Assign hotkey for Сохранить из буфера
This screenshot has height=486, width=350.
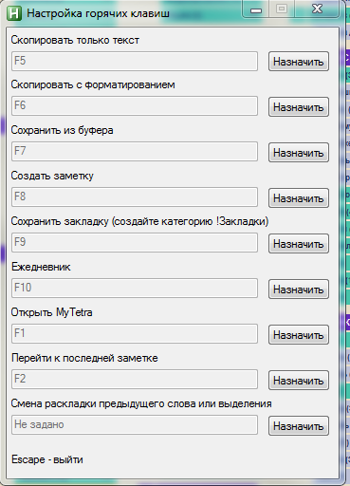pos(299,153)
